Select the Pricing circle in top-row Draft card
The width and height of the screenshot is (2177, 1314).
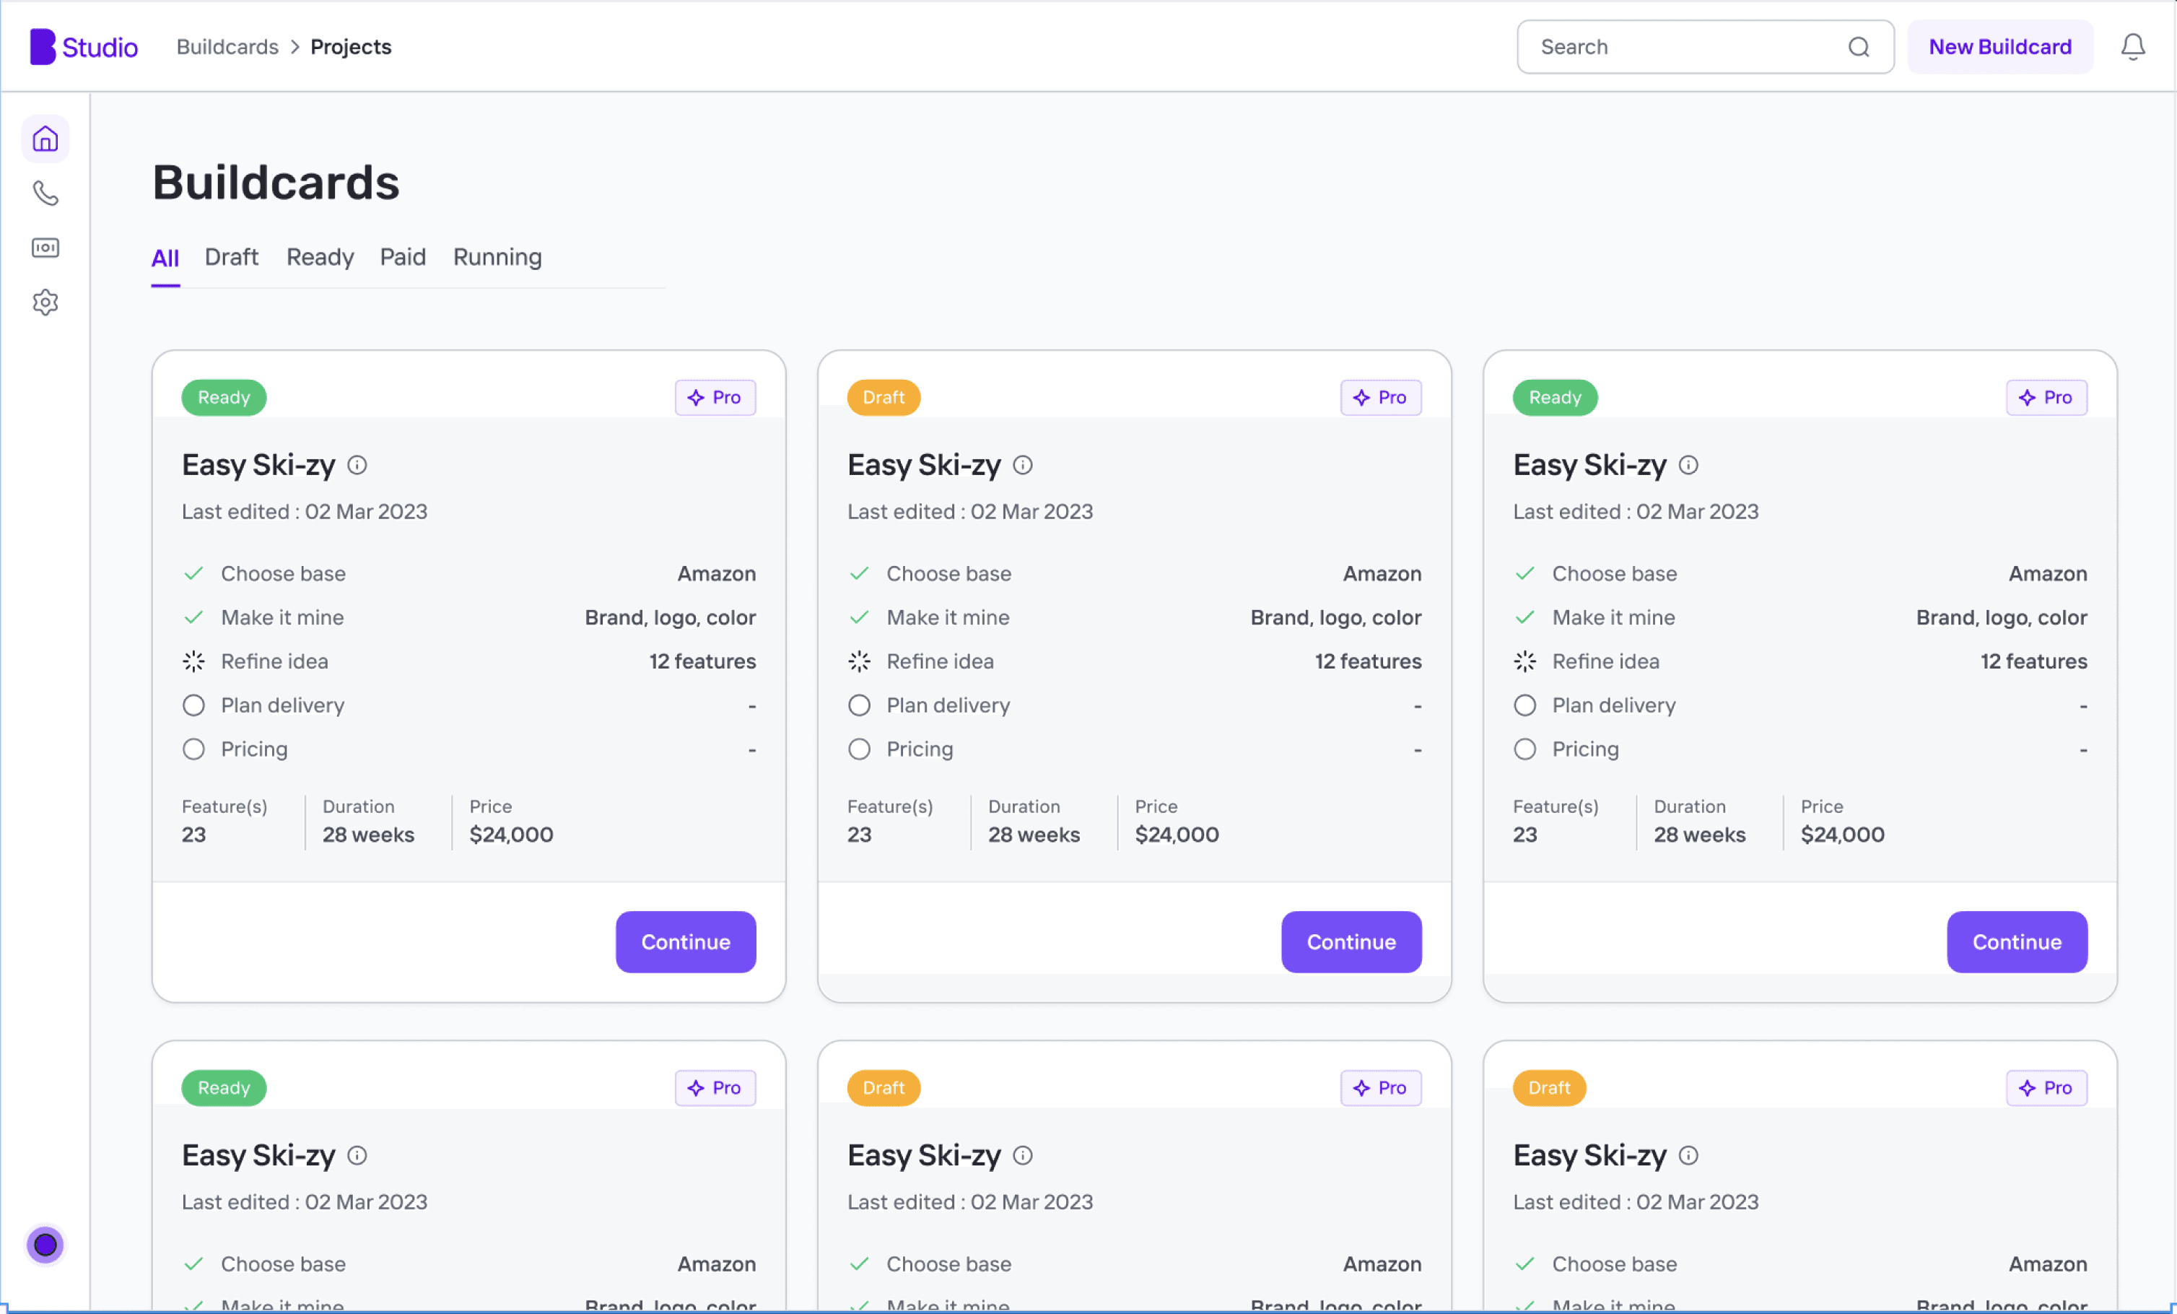(x=859, y=749)
